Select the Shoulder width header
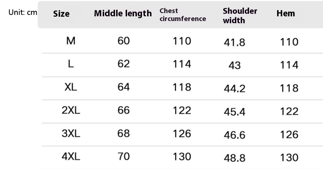Screen dimensions: 323x169 pos(240,16)
